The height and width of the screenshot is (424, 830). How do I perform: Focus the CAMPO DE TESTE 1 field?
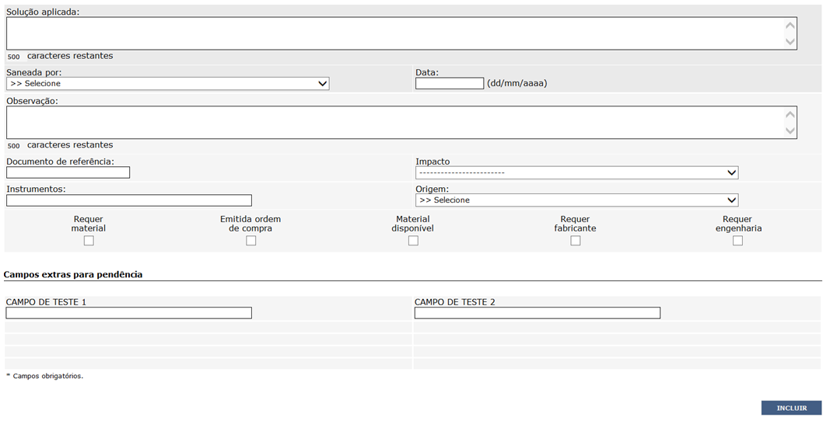coord(128,313)
